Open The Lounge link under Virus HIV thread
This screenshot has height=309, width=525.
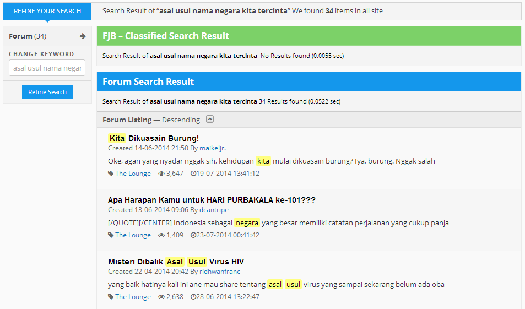coord(133,297)
